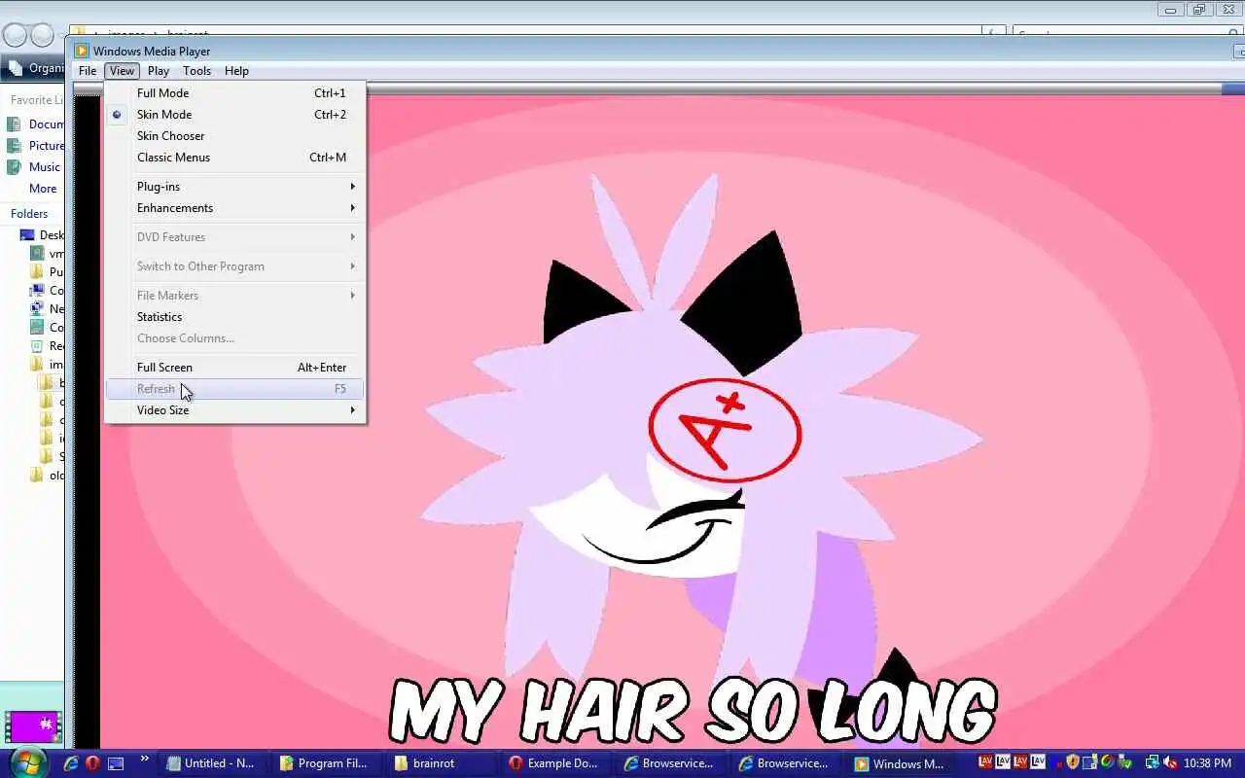This screenshot has height=778, width=1245.
Task: Select Skin Mode radio option
Action: (x=234, y=115)
